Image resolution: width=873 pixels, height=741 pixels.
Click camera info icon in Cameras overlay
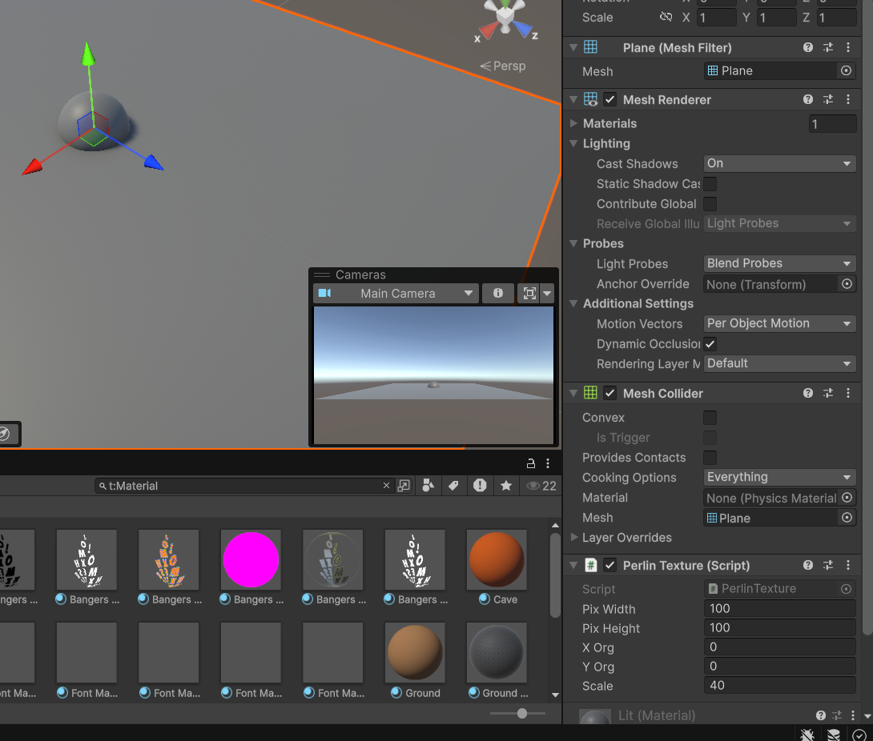[498, 294]
